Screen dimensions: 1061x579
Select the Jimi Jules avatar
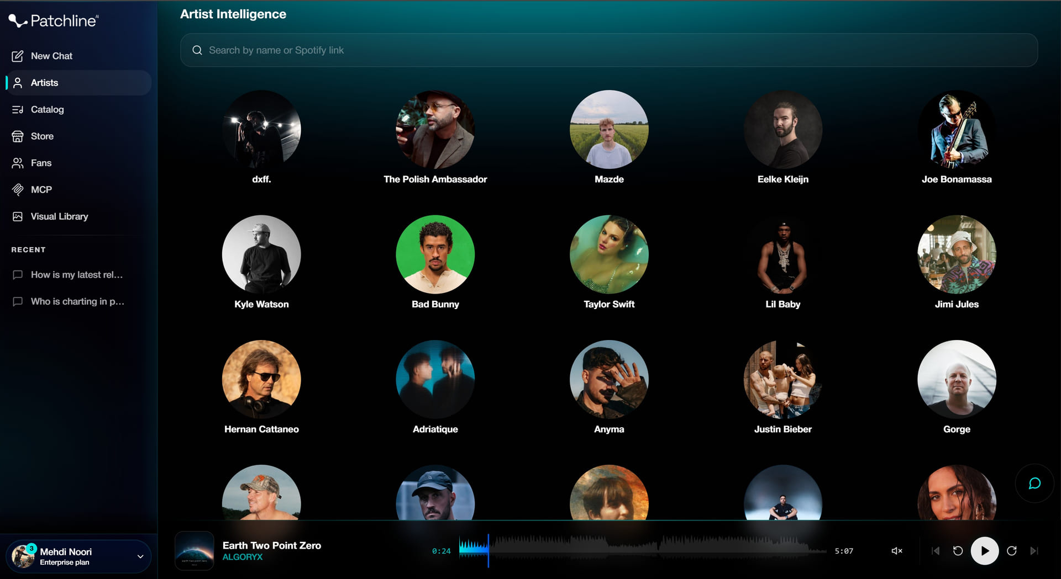tap(957, 254)
